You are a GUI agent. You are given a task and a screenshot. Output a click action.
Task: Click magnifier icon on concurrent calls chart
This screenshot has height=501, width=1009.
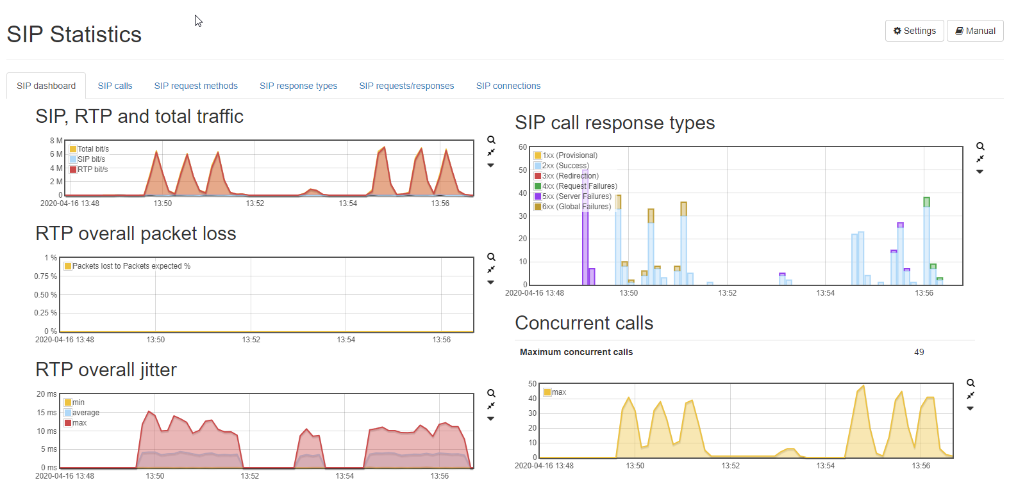971,383
